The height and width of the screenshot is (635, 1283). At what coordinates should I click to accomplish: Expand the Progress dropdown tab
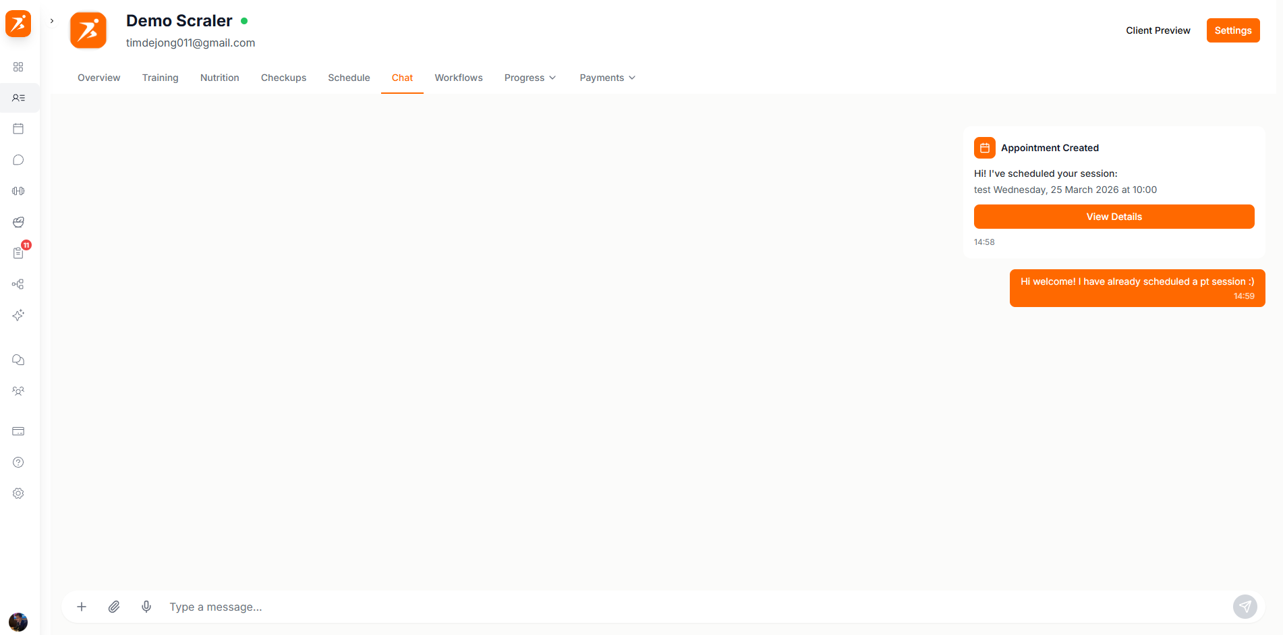[x=530, y=78]
